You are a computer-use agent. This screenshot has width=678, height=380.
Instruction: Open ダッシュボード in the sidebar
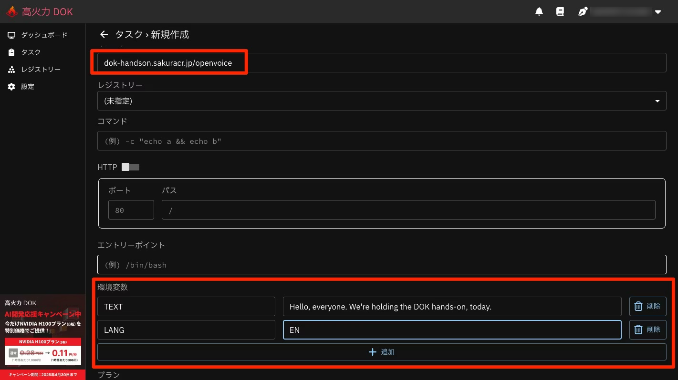coord(44,35)
